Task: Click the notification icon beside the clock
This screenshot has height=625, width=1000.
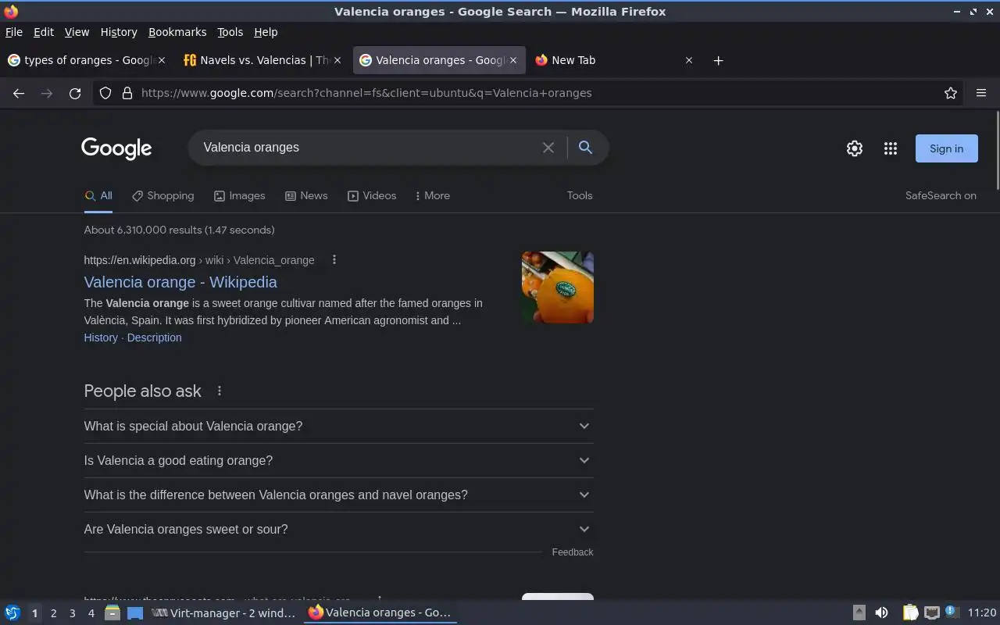Action: pos(952,612)
